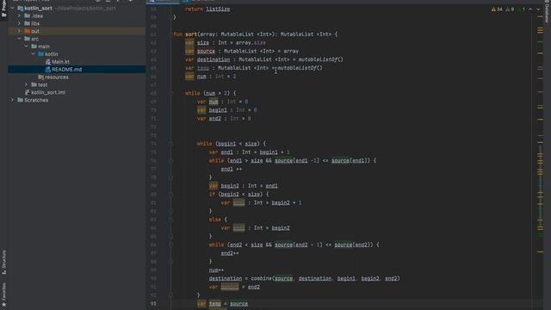Click 'return listSize' statement
The width and height of the screenshot is (551, 310).
pos(207,9)
